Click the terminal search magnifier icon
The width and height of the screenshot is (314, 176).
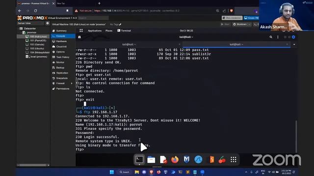point(271,37)
